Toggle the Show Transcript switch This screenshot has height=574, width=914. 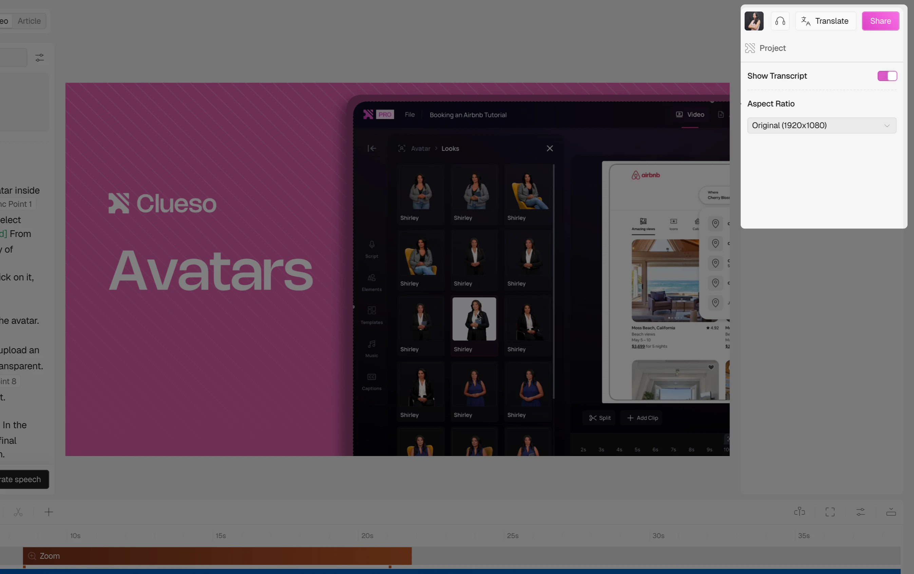click(x=887, y=76)
